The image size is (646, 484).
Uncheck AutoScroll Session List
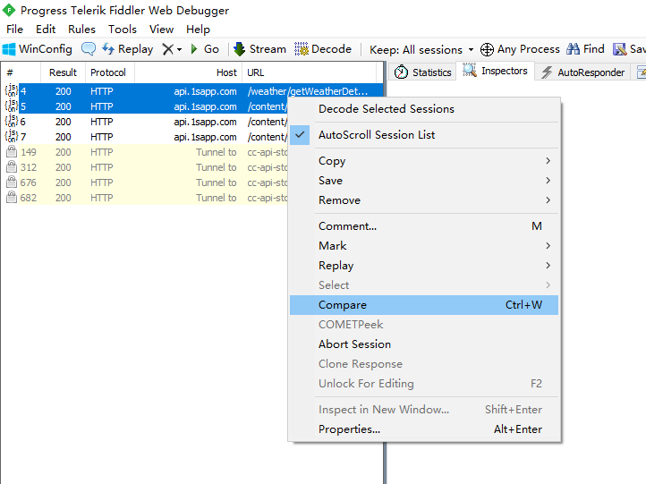[x=377, y=135]
